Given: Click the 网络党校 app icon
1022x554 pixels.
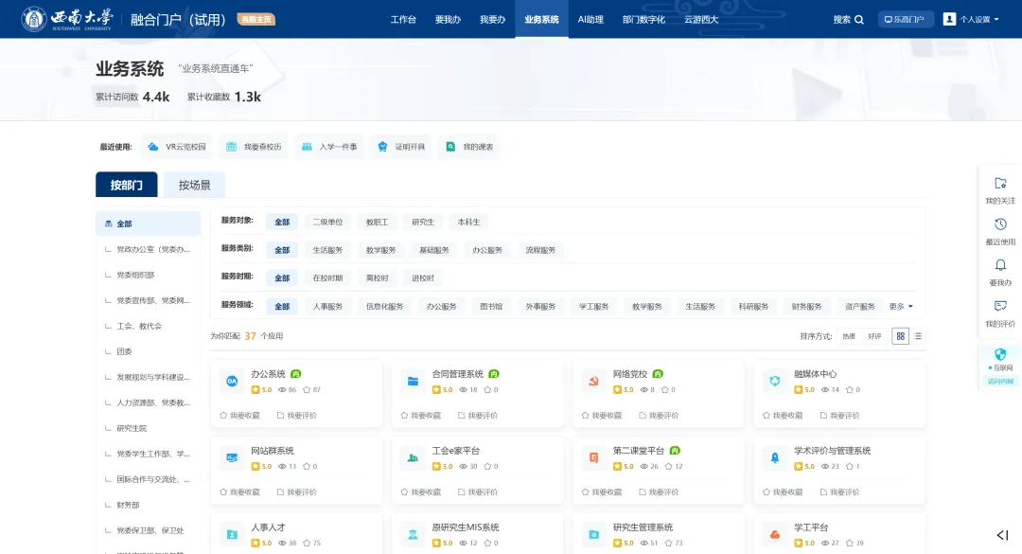Looking at the screenshot, I should [x=593, y=381].
